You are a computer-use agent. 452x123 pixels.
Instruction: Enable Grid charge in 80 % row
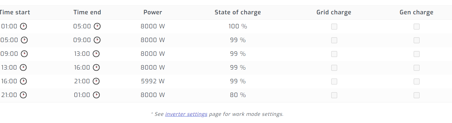(x=334, y=95)
